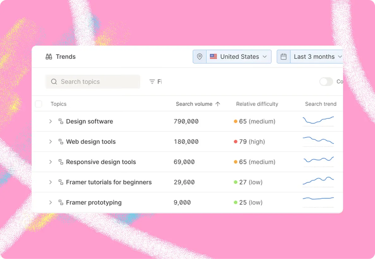Click the calendar icon

[x=284, y=57]
